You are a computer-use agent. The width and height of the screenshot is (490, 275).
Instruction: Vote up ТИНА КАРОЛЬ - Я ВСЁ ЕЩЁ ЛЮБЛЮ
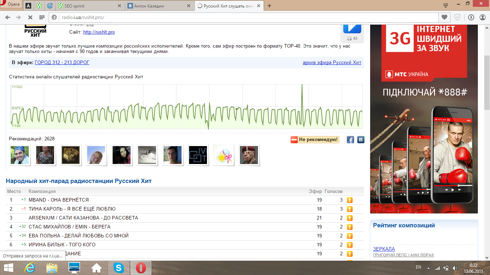[350, 209]
